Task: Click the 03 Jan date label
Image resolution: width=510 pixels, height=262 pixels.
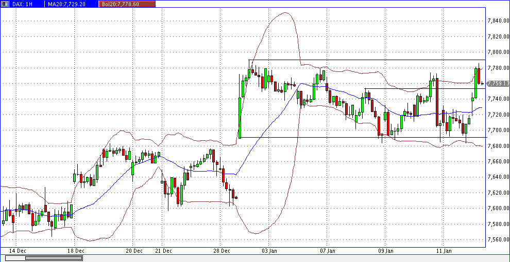Action: [269, 251]
